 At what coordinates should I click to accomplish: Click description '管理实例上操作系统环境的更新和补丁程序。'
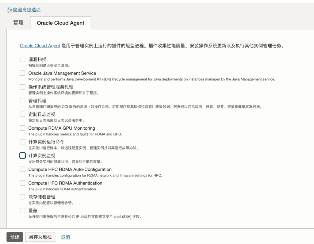click(x=63, y=93)
